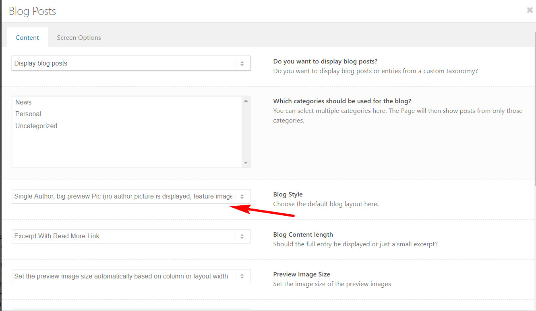Click 'Choose the default blog layout here' description

point(326,204)
